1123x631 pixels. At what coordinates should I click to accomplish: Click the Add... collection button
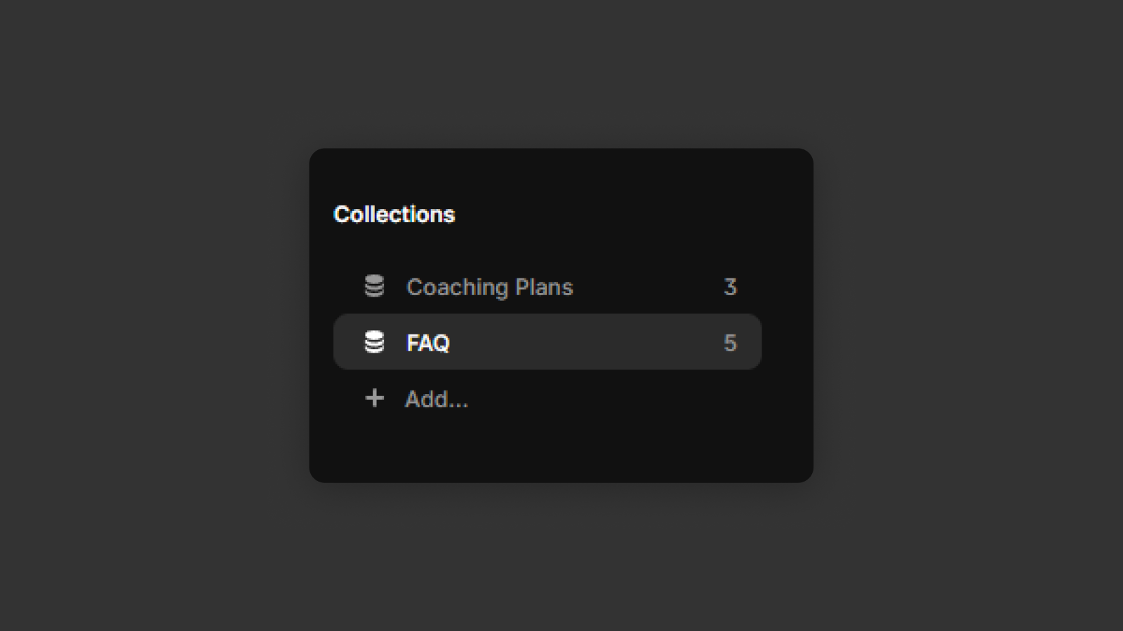point(436,399)
